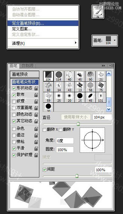Switch to the 仿制源 tab
This screenshot has height=214, width=123.
tap(28, 66)
